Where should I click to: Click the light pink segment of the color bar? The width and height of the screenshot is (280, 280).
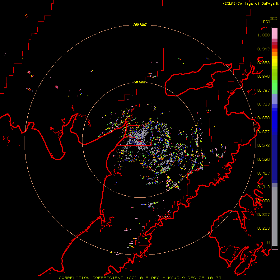[275, 33]
